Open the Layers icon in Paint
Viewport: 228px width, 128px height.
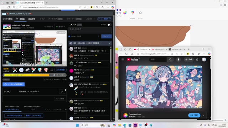click(140, 13)
